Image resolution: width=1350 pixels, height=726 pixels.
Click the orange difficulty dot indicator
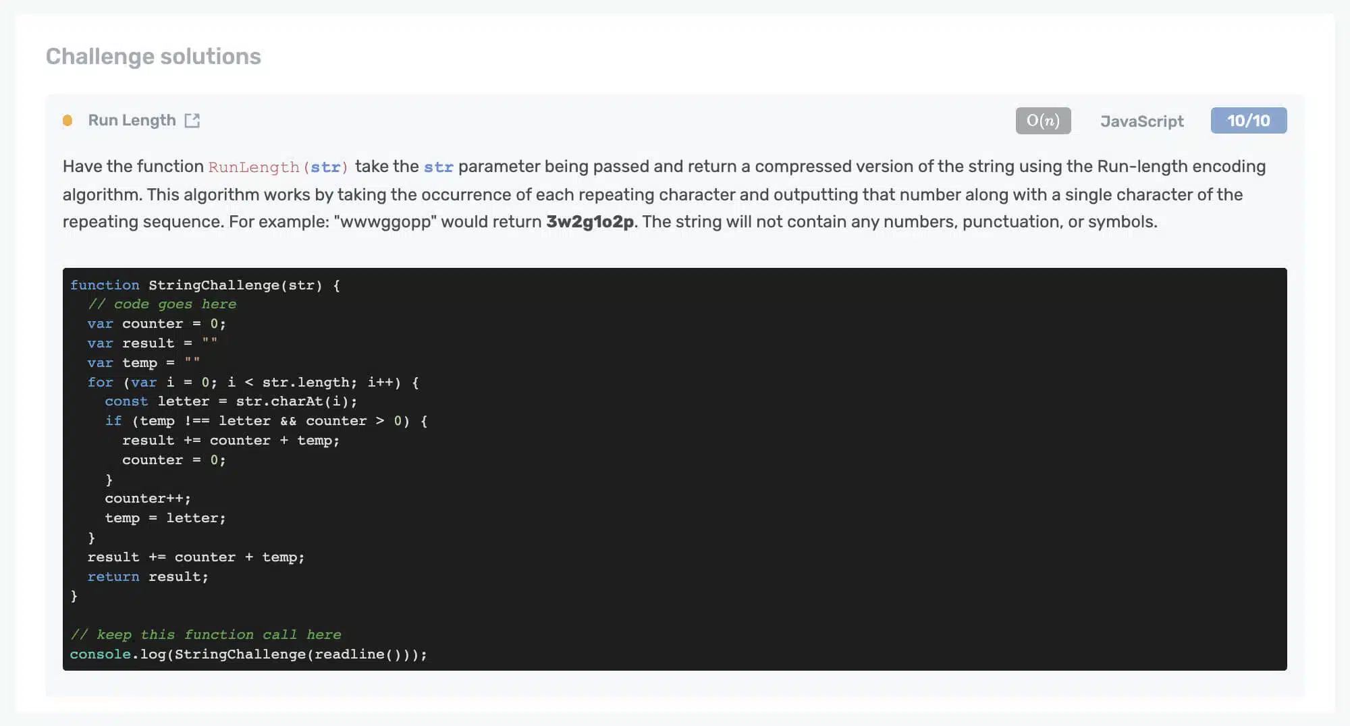point(67,121)
